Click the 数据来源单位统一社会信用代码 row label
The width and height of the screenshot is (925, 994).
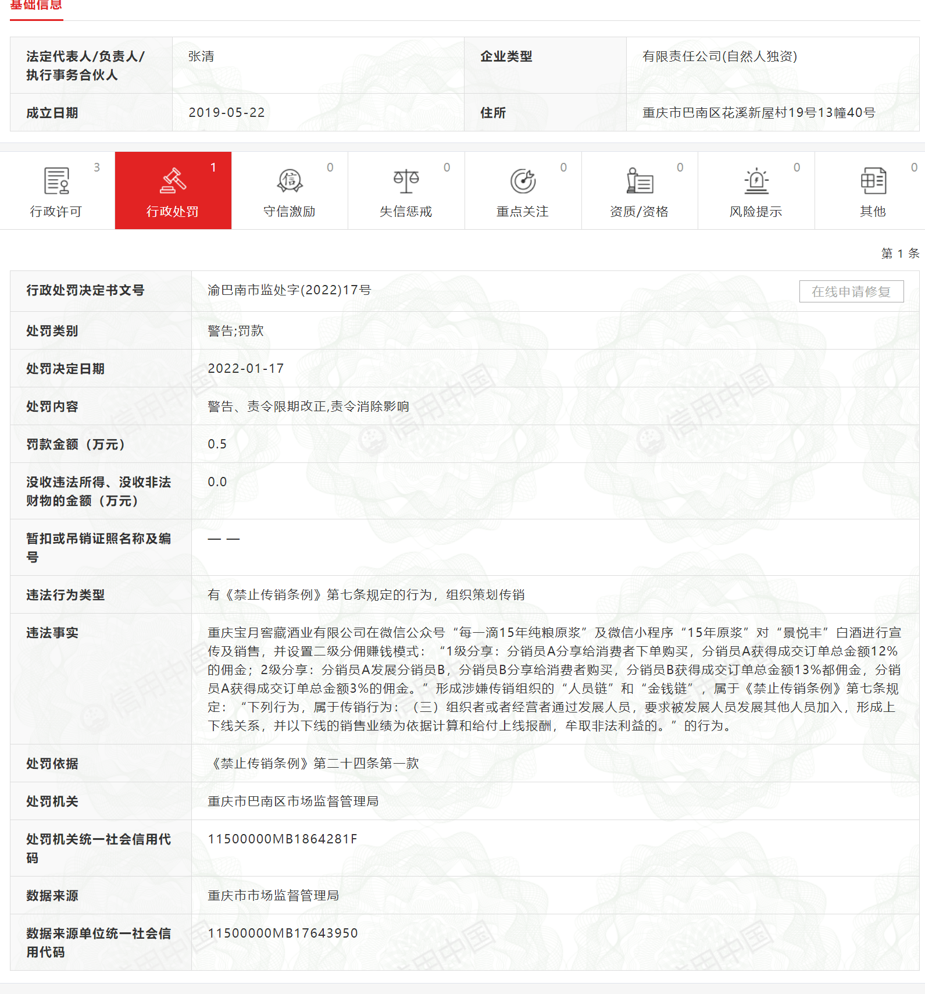pyautogui.click(x=99, y=943)
